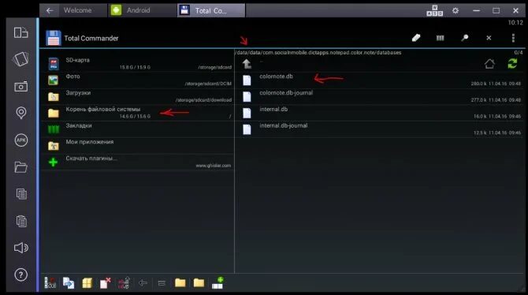The image size is (528, 295).
Task: Select the colornote.db file
Action: [380, 80]
